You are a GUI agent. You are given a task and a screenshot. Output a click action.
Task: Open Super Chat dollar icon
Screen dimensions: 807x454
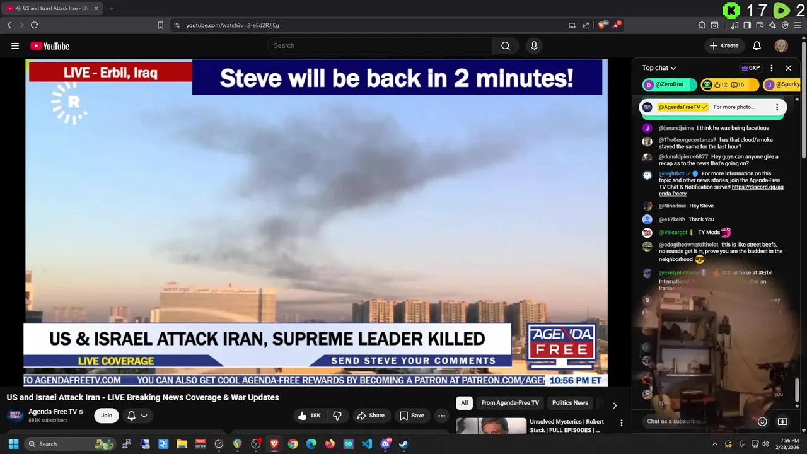coord(782,421)
